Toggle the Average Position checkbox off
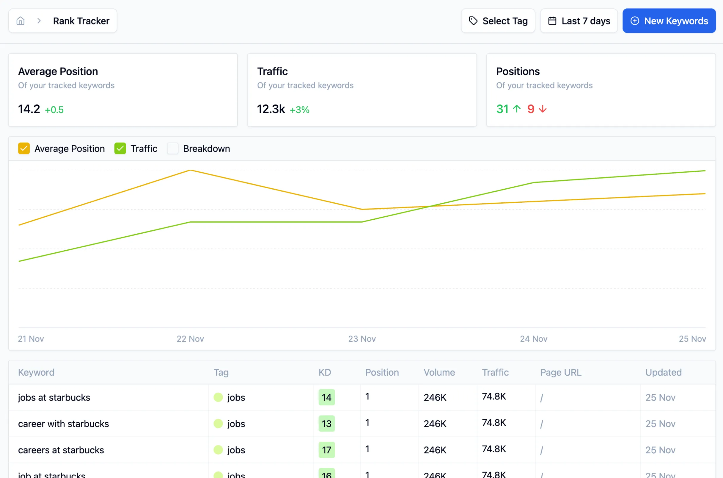 click(23, 148)
